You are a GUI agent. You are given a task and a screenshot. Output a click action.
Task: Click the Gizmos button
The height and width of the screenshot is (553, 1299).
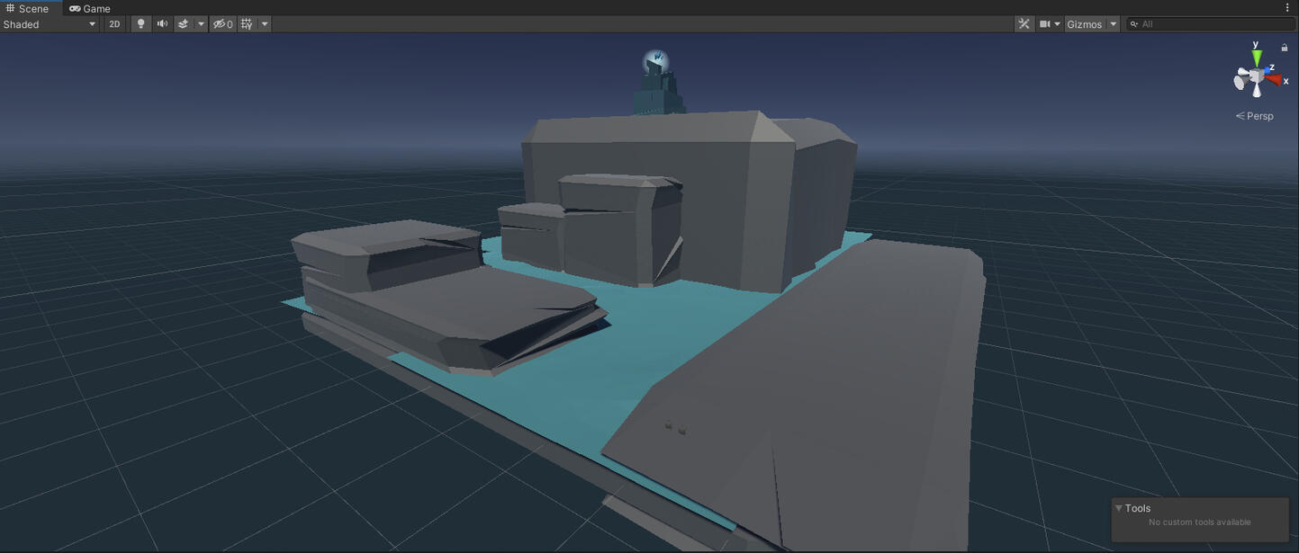click(1085, 23)
